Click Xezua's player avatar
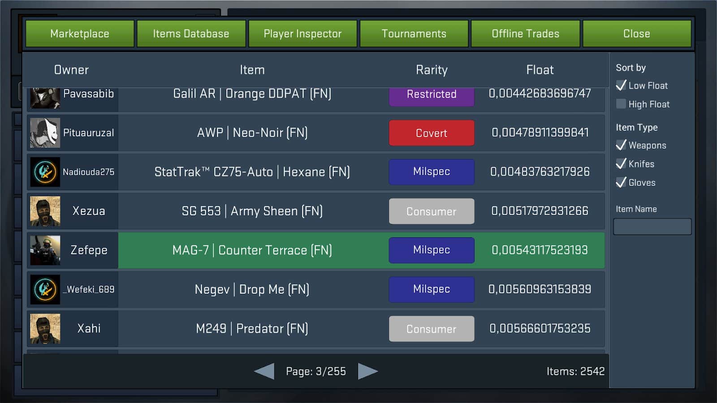 45,211
